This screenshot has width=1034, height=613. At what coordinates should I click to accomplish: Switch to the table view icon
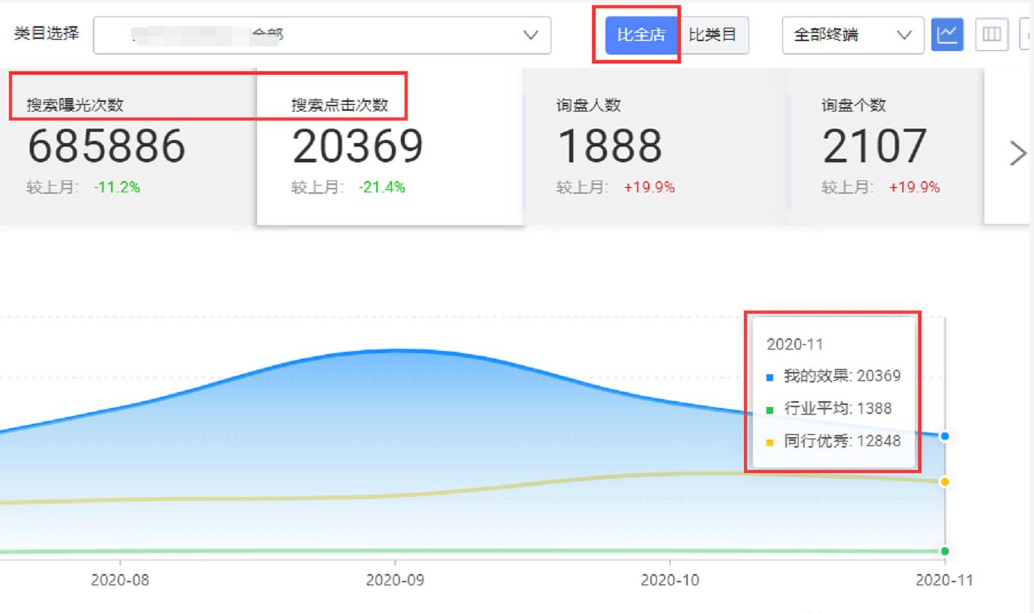[x=992, y=34]
